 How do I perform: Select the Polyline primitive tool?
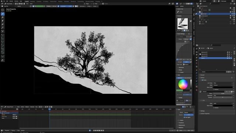click(x=3, y=39)
